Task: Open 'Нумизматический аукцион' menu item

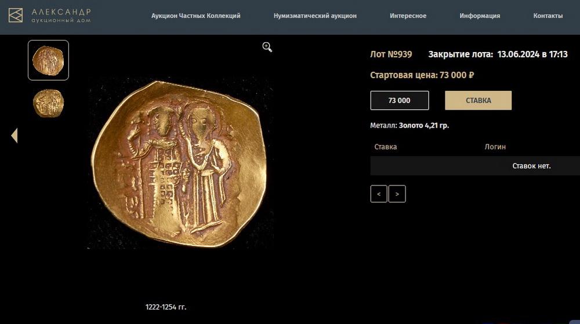Action: pyautogui.click(x=315, y=16)
